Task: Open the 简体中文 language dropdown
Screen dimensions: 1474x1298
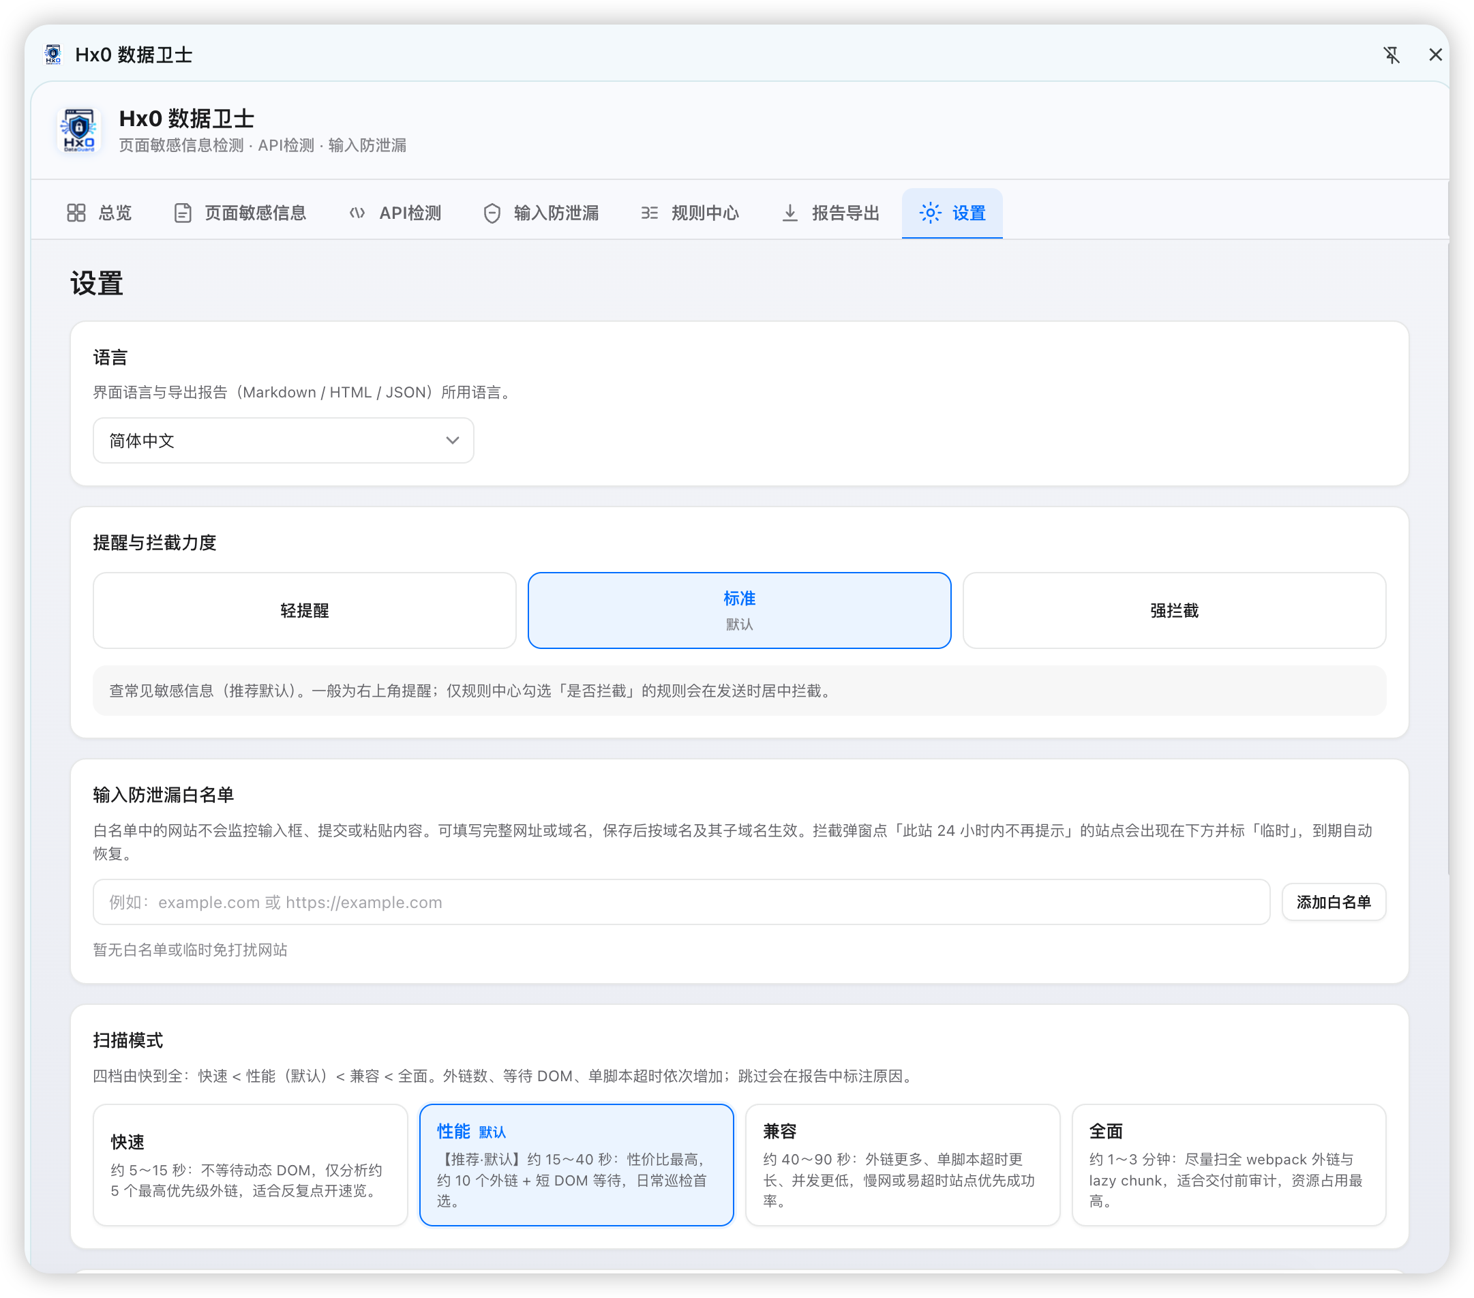Action: point(284,440)
